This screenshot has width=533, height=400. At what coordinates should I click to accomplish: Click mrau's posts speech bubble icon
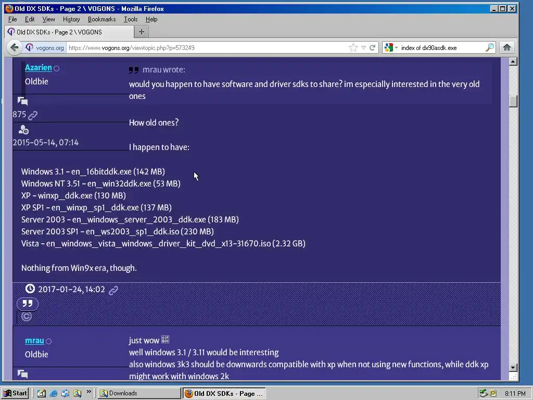pos(22,374)
